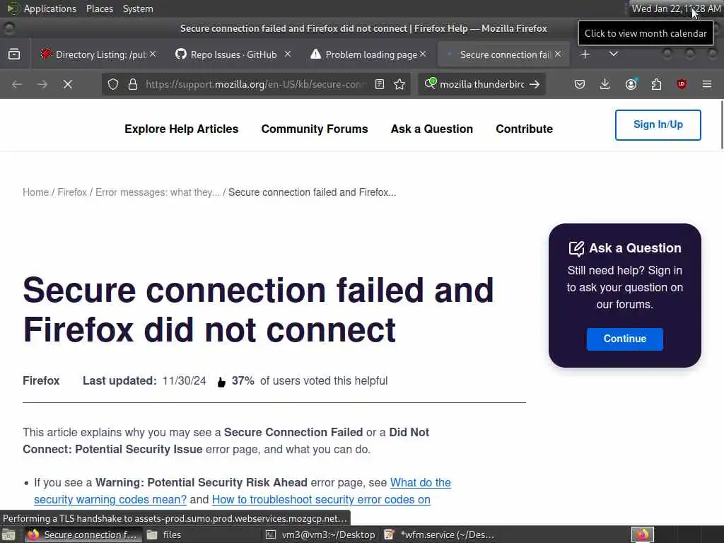Switch to Directory Listing tab
724x543 pixels.
97,54
